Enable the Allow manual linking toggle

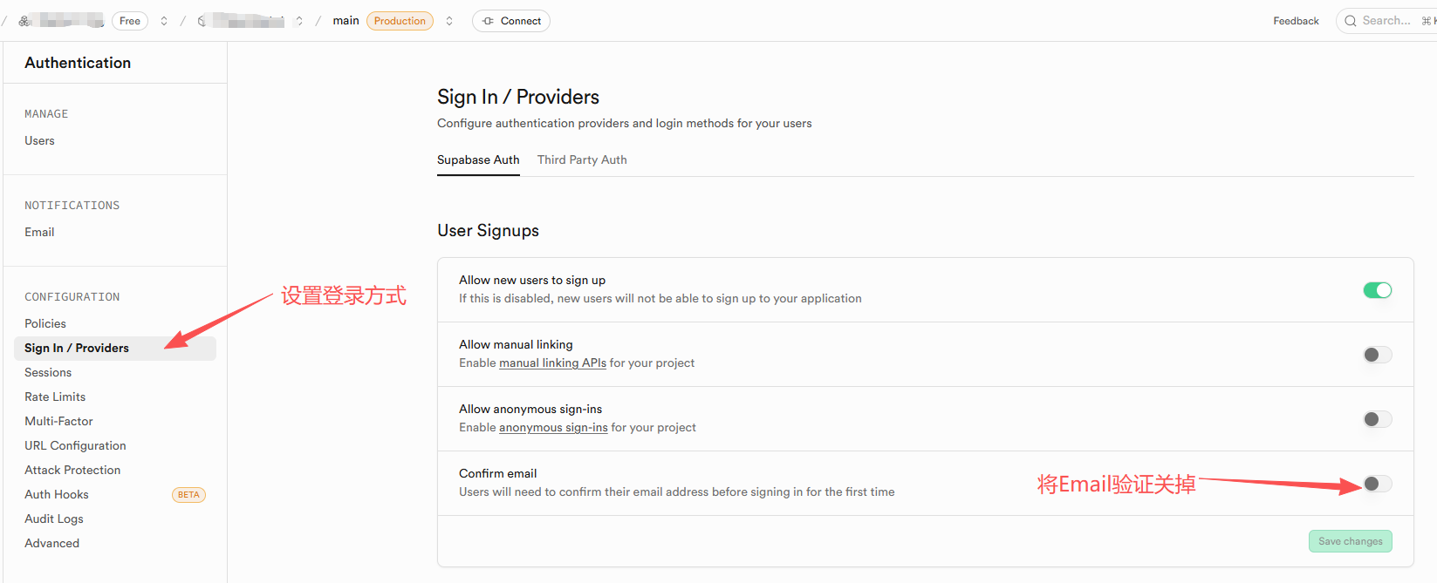coord(1377,355)
